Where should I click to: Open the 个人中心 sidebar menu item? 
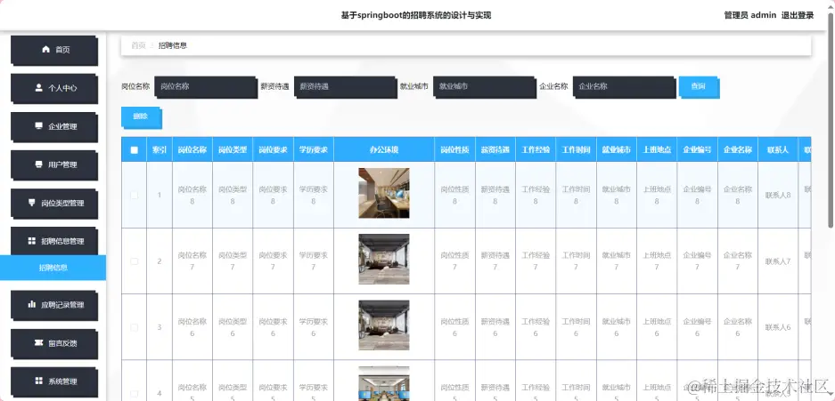[54, 88]
